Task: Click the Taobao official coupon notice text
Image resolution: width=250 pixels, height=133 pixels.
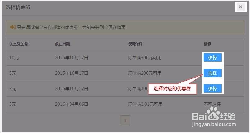Action: [x=71, y=27]
